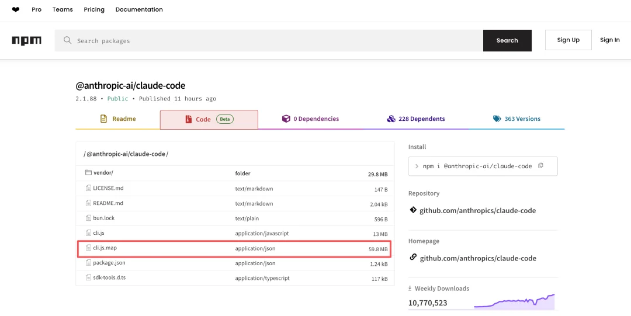
Task: Open the package.json file entry
Action: (x=109, y=263)
